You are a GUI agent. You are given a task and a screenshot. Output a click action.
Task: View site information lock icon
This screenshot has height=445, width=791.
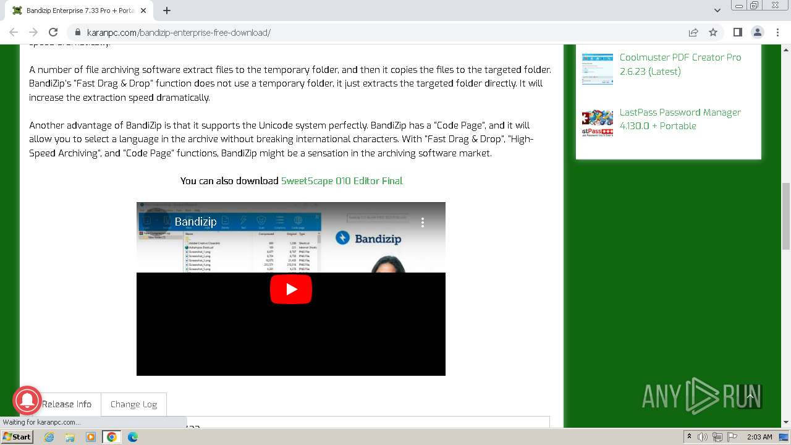[x=78, y=32]
